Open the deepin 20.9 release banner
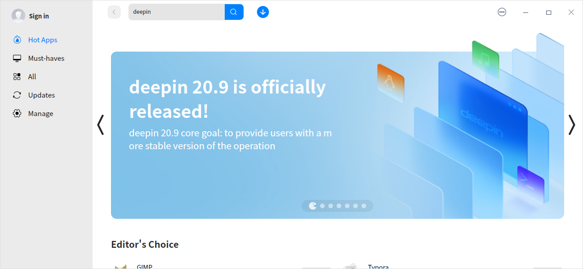This screenshot has height=269, width=583. (337, 135)
